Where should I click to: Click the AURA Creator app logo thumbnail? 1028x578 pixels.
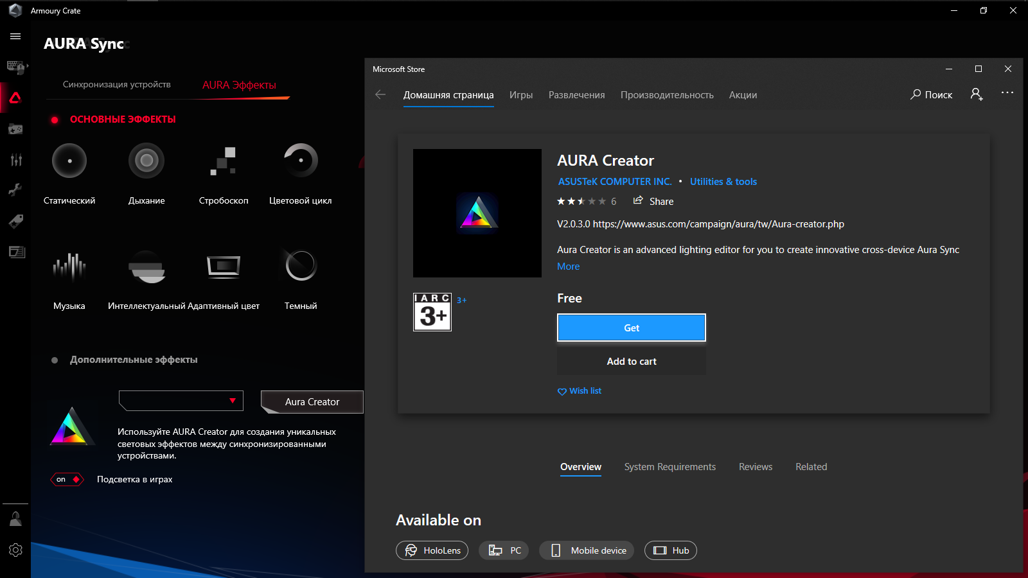click(477, 213)
